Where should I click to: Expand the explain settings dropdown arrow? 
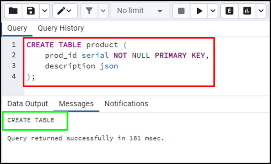point(261,11)
